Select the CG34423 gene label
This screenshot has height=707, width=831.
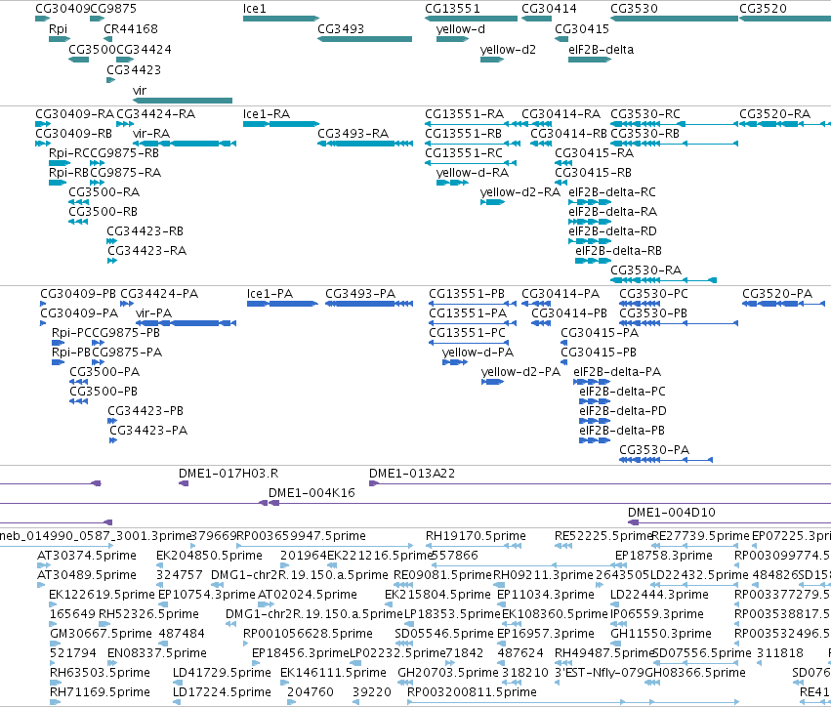134,70
